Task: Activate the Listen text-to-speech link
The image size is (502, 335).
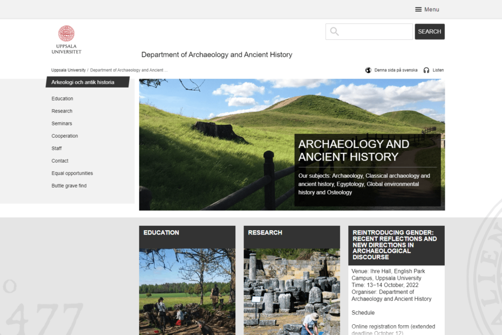Action: tap(437, 70)
